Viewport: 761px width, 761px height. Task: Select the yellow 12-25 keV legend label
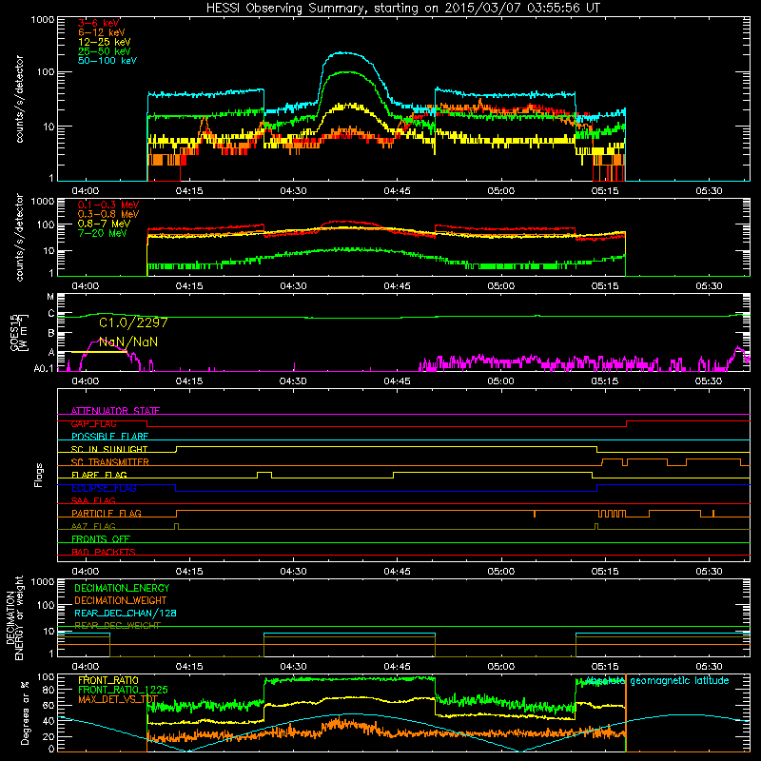point(105,42)
